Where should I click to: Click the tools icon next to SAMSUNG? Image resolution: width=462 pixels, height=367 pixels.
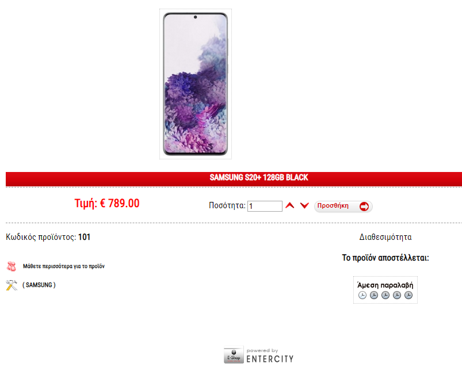[12, 285]
